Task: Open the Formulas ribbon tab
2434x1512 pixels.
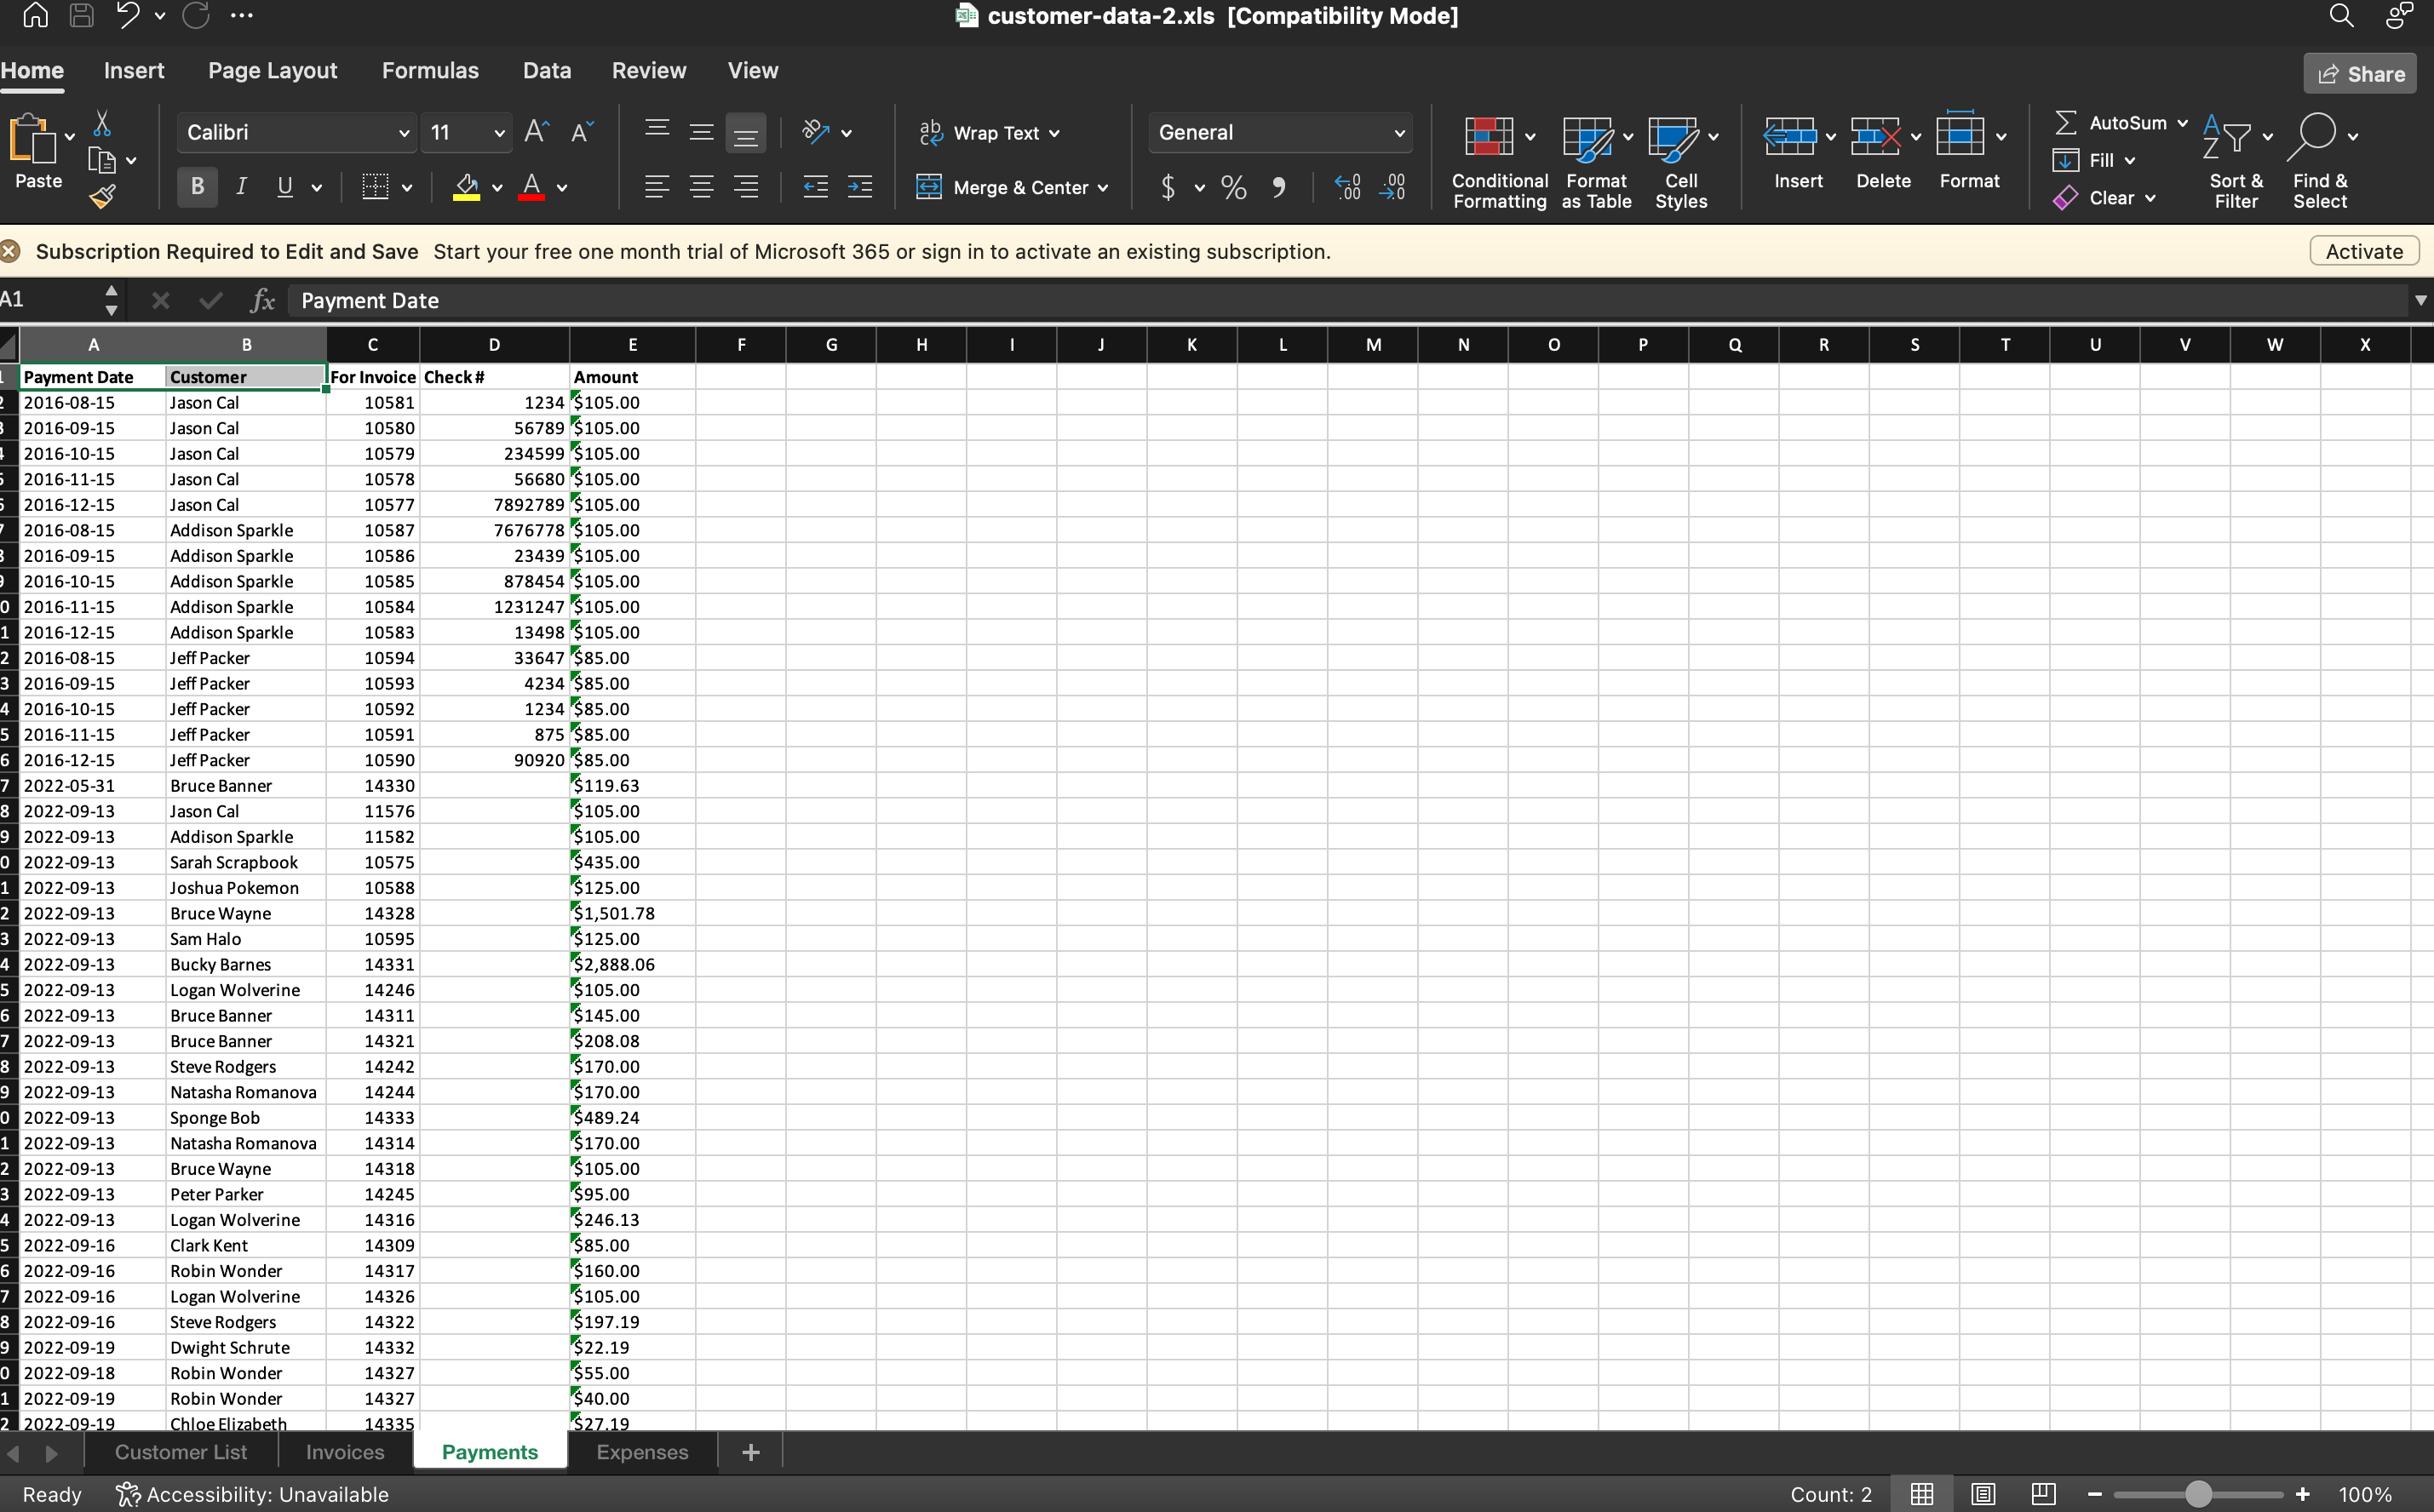Action: tap(430, 71)
